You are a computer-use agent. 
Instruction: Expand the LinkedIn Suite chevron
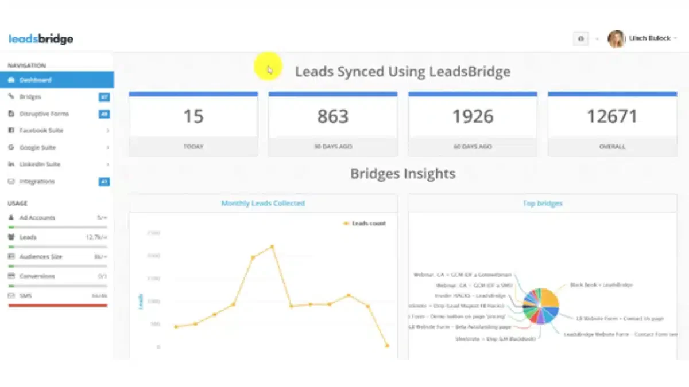pos(107,165)
